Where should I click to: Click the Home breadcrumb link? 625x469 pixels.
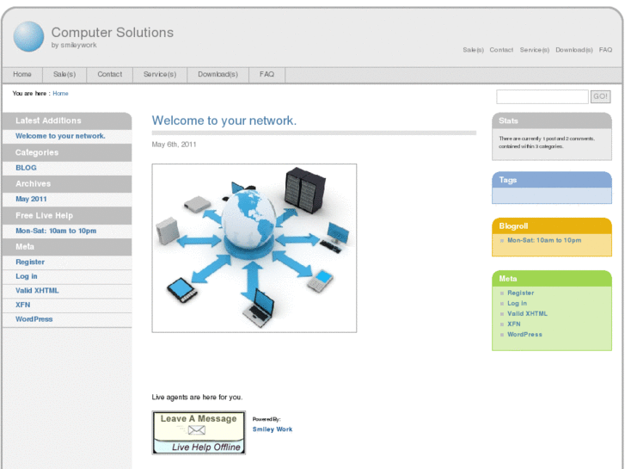coord(60,94)
